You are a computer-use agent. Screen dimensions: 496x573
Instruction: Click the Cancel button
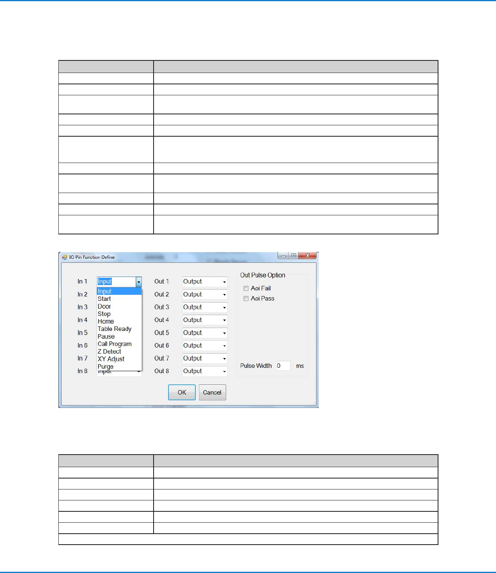pos(212,393)
